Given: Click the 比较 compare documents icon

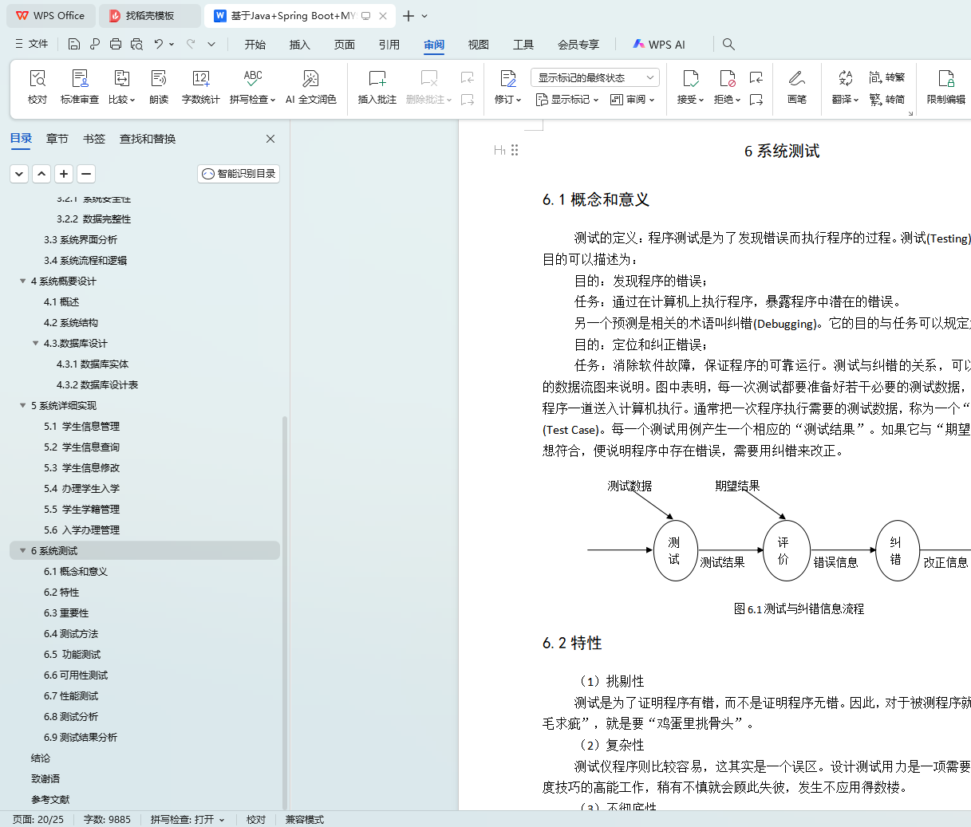Looking at the screenshot, I should coord(121,78).
